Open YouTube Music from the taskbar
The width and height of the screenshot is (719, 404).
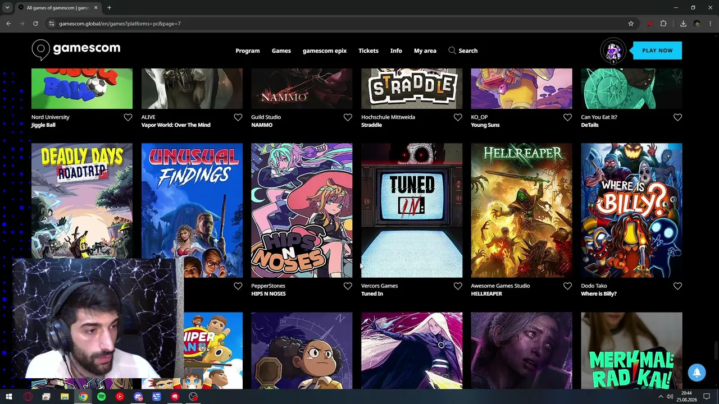[x=120, y=397]
